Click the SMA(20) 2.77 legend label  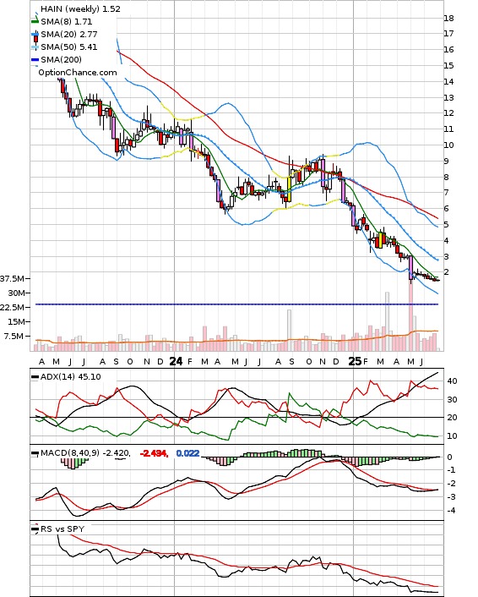coord(69,35)
